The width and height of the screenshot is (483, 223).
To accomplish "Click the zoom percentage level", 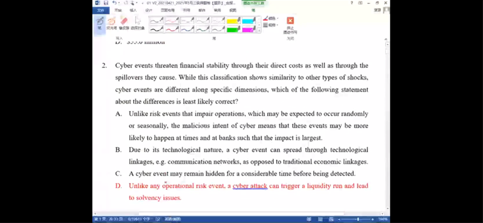I will pyautogui.click(x=383, y=219).
